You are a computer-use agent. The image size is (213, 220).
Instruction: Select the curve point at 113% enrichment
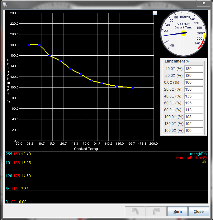click(x=91, y=81)
